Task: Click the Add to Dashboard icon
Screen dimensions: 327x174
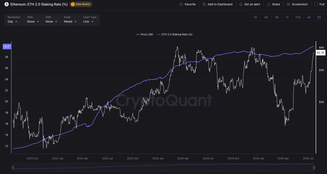Action: tap(204, 4)
